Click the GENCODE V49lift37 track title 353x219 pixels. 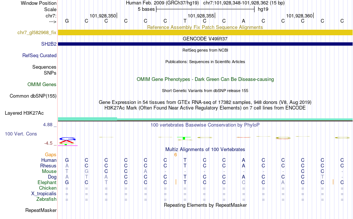coord(205,39)
